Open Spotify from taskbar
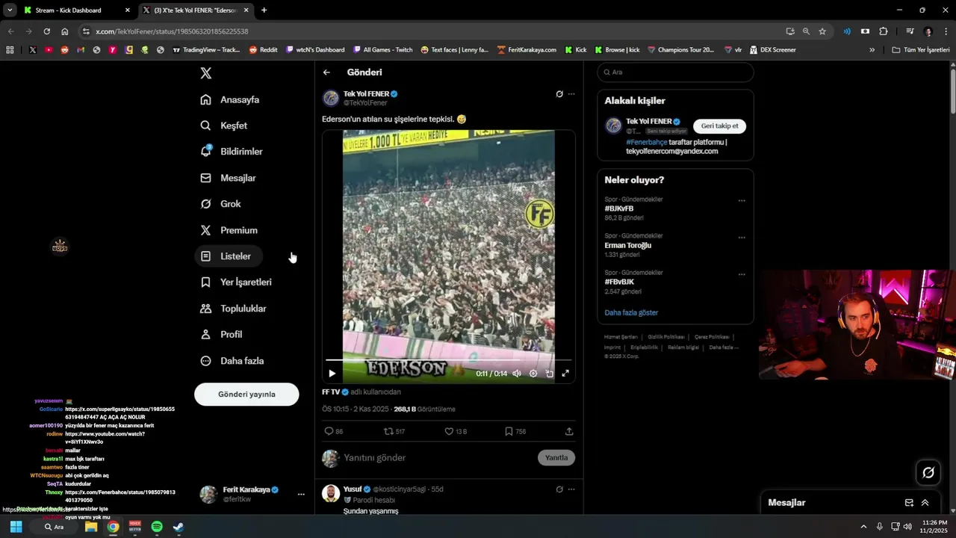Viewport: 956px width, 538px height. point(157,527)
